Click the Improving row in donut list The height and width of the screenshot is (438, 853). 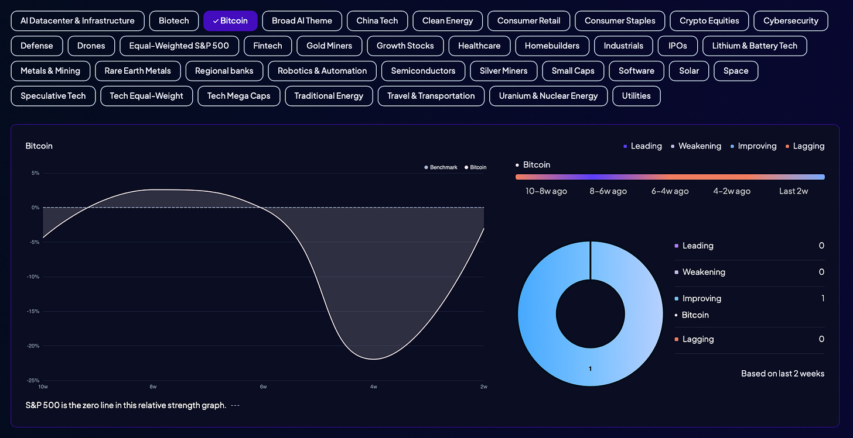750,298
